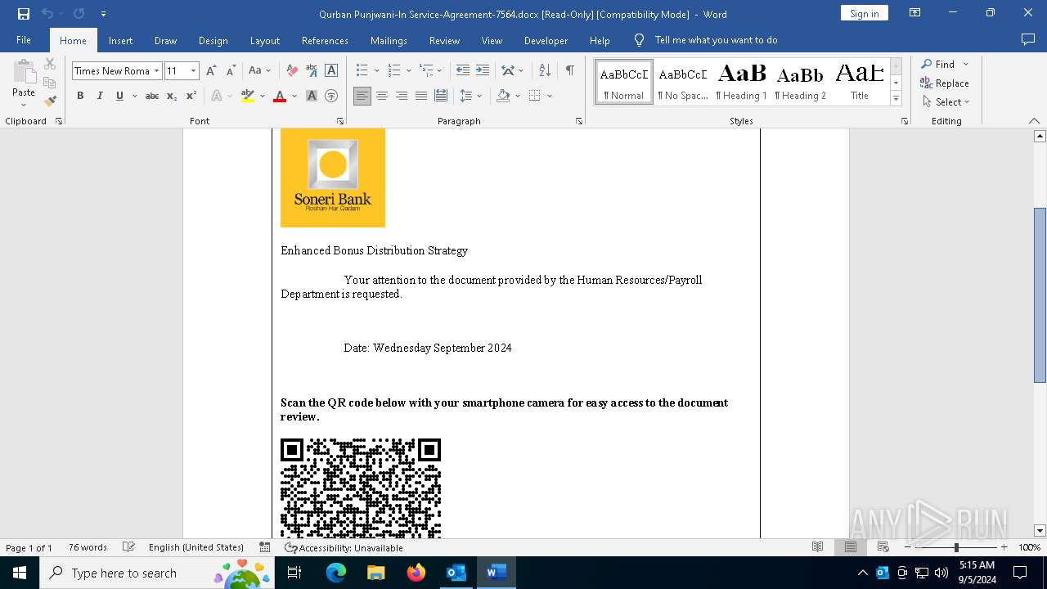Switch to the Insert tab
1047x589 pixels.
tap(120, 40)
